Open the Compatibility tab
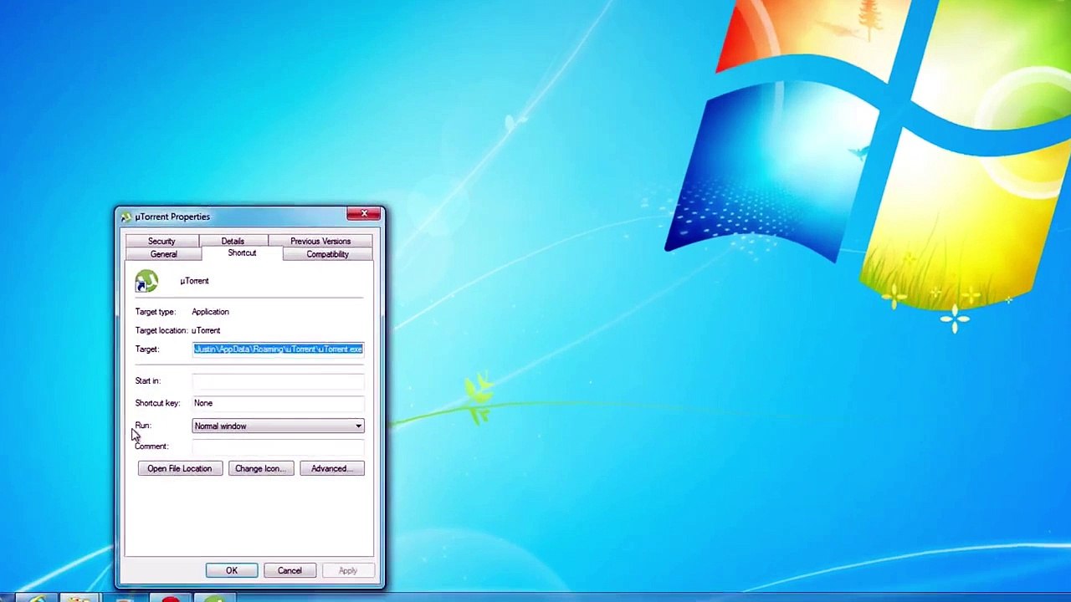This screenshot has height=602, width=1071. click(x=327, y=254)
